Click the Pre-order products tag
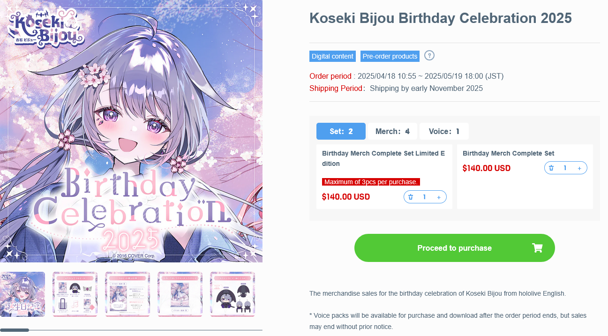This screenshot has width=608, height=336. point(390,56)
